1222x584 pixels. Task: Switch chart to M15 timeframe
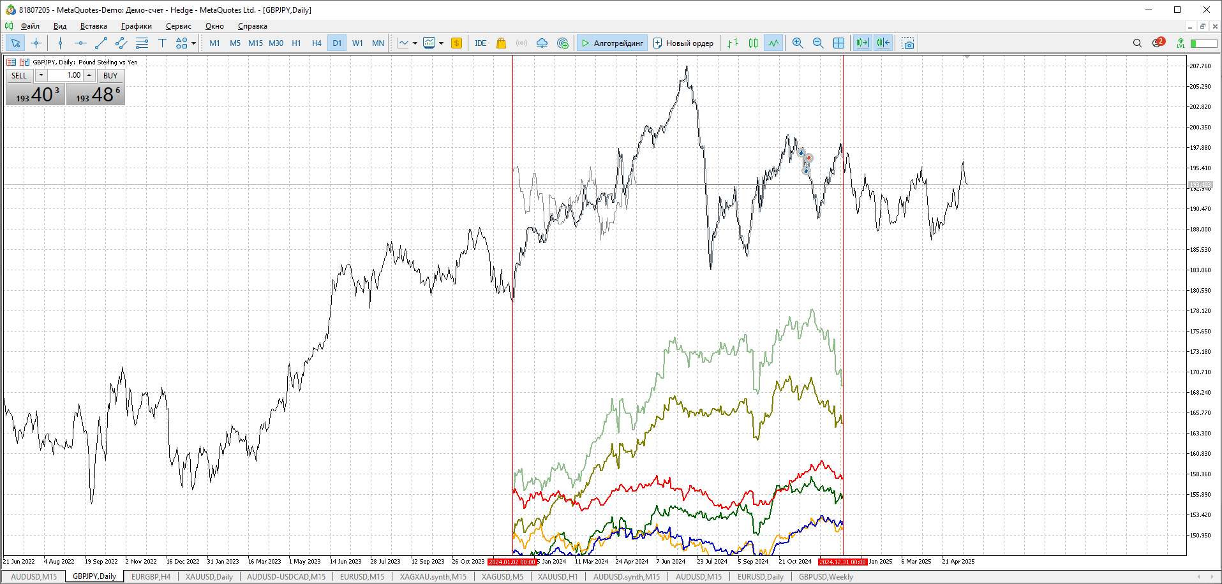click(255, 43)
